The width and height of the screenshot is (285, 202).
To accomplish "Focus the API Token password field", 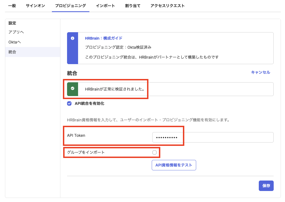I will point(212,137).
